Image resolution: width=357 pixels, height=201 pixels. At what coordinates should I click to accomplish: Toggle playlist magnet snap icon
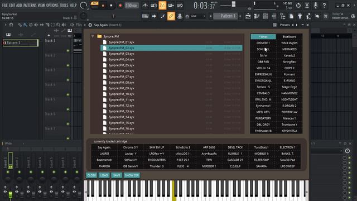11,25
